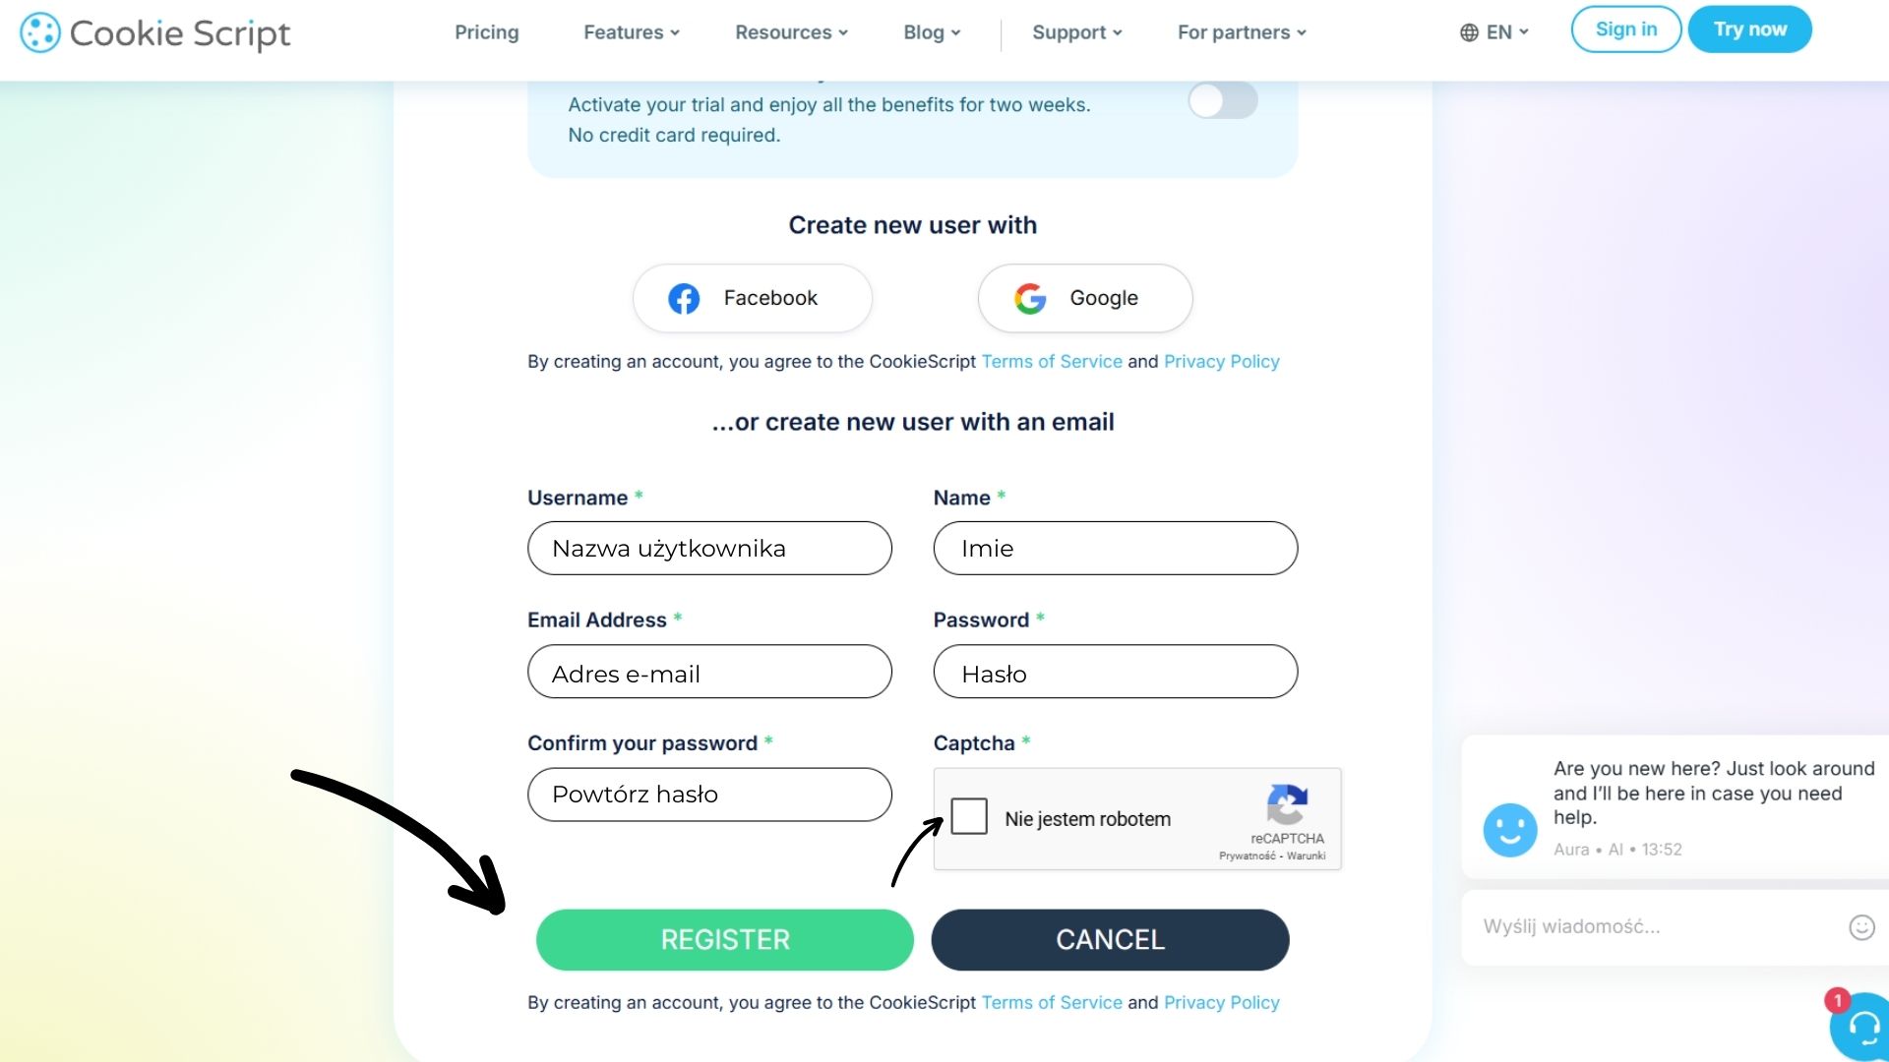Click the CANCEL button
The width and height of the screenshot is (1889, 1062).
coord(1110,939)
